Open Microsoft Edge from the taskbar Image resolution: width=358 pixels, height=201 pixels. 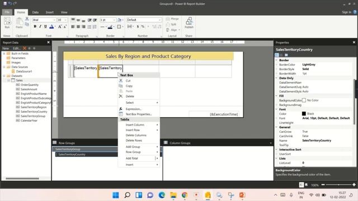162,195
